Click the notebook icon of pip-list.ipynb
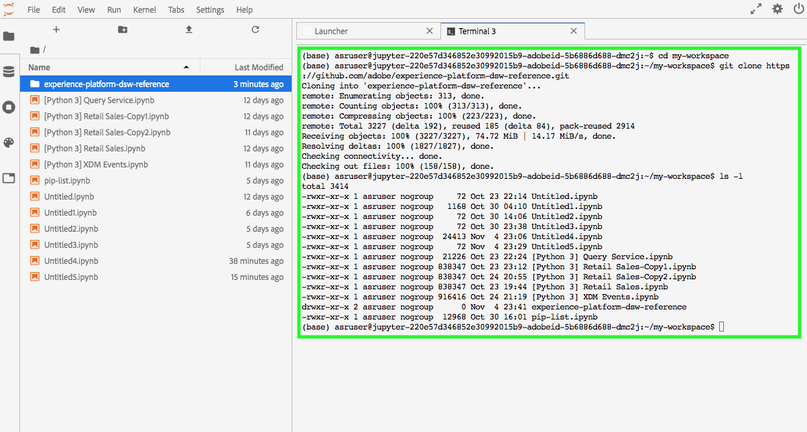This screenshot has width=807, height=432. [35, 181]
